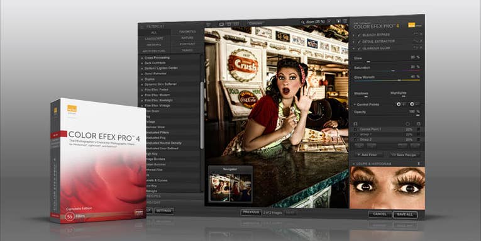This screenshot has height=241, width=481.
Task: Collapse the filter list panel icon
Action: 141,26
